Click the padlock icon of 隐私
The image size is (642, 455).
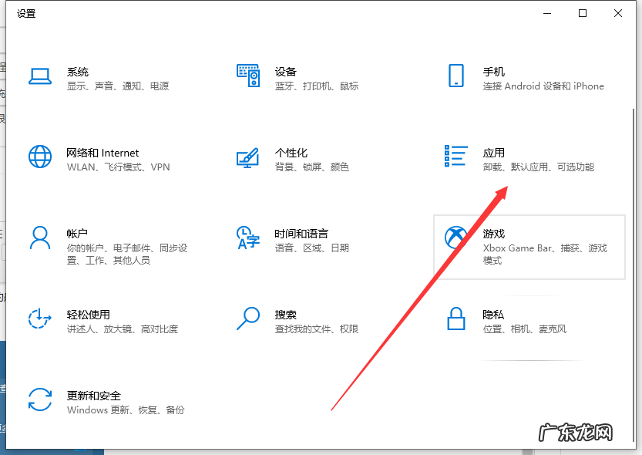tap(457, 320)
